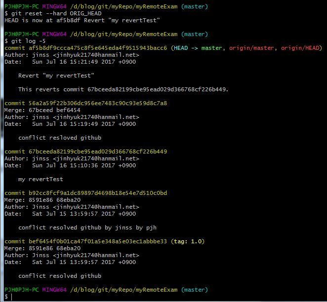This screenshot has width=327, height=302.
Task: Click 'Merge: 8591e86 68eba20' under commit bef6454
Action: click(42, 248)
